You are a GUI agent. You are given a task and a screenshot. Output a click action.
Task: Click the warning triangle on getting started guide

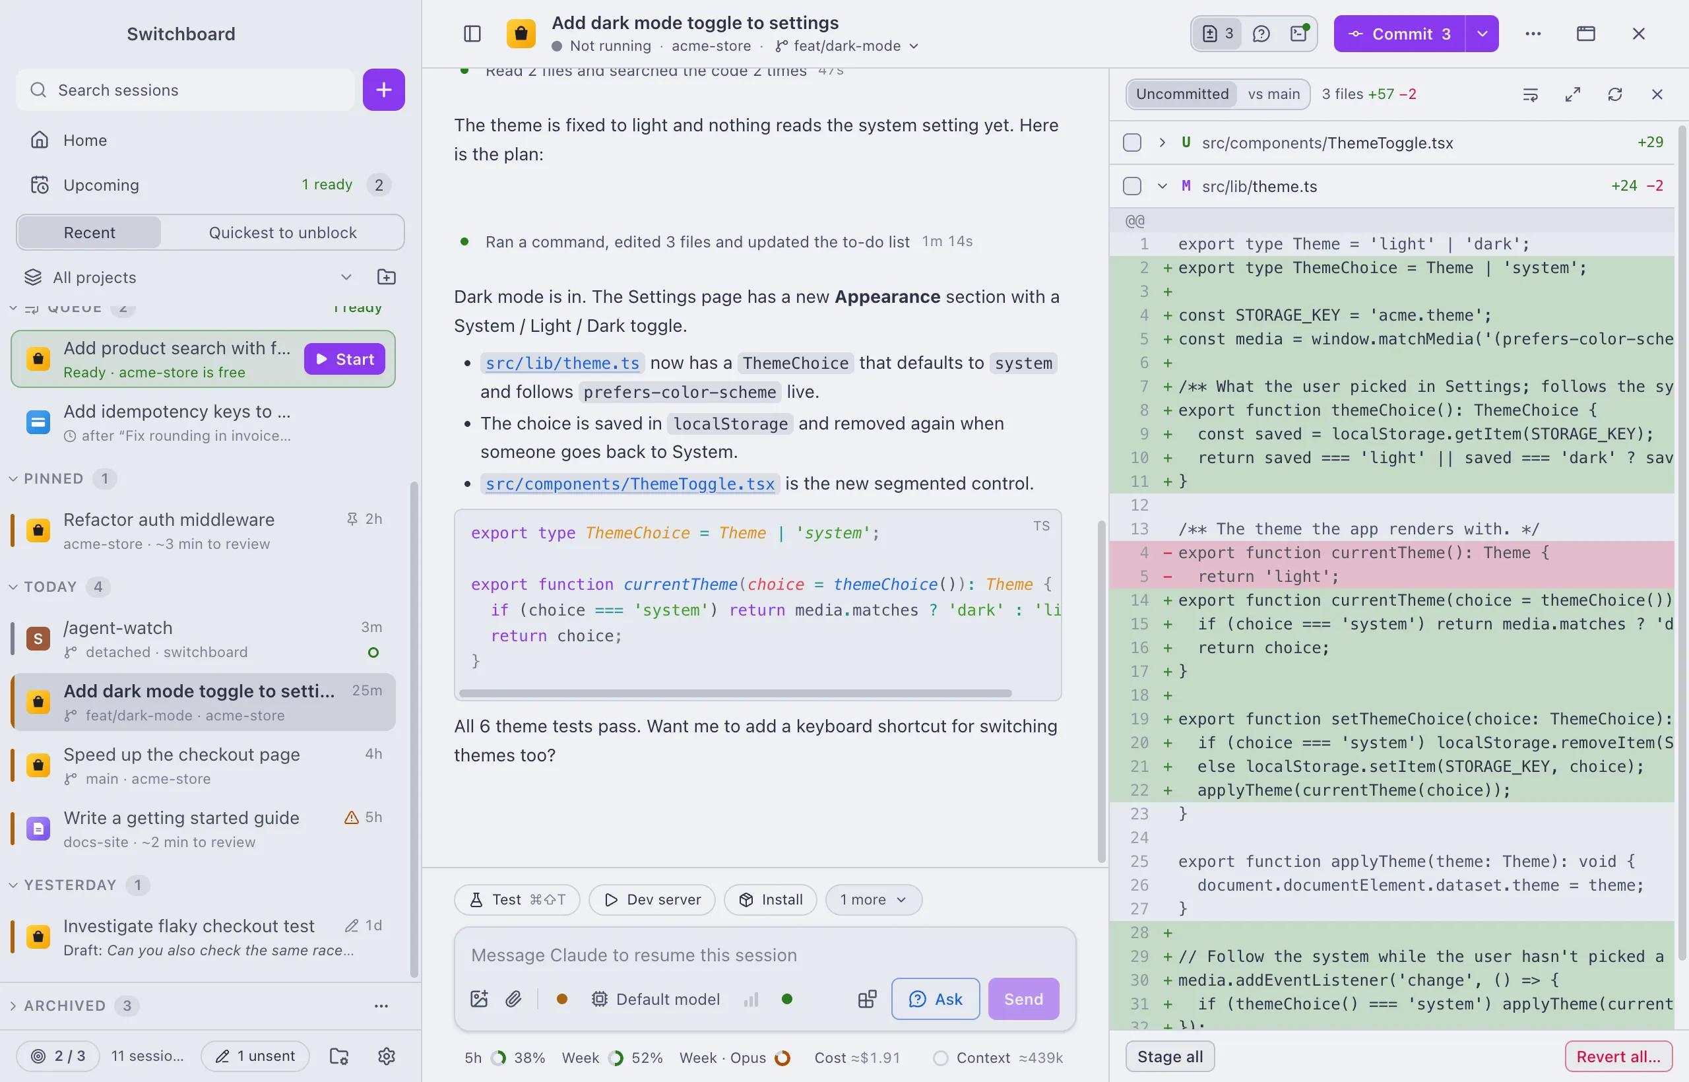click(x=351, y=817)
